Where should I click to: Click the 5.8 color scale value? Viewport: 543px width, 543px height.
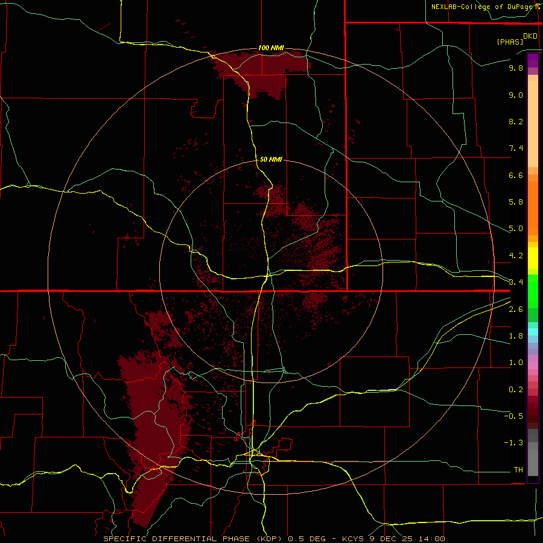tap(516, 202)
